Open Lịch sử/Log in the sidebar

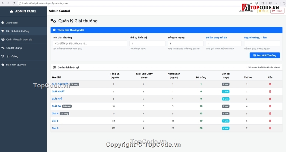coord(12,56)
